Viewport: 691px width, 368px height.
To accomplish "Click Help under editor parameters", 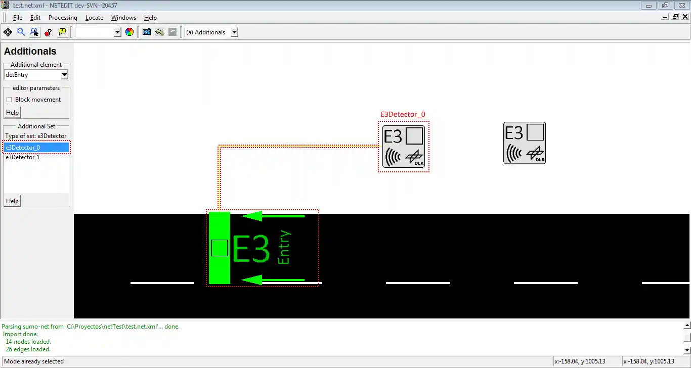I will click(12, 113).
